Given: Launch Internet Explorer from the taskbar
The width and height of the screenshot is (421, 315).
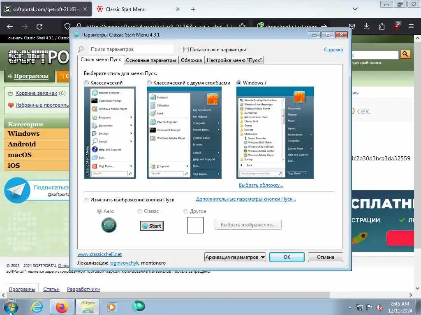Looking at the screenshot, I should pyautogui.click(x=37, y=307).
